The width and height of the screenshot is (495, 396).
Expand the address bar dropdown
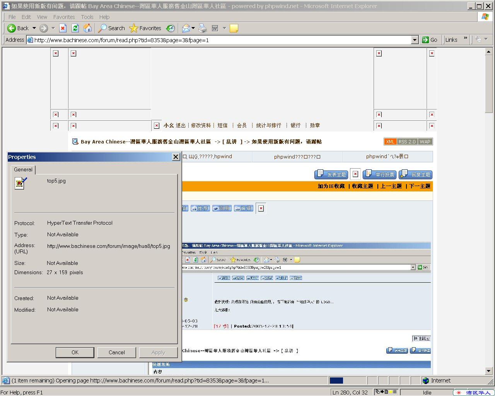click(x=415, y=40)
